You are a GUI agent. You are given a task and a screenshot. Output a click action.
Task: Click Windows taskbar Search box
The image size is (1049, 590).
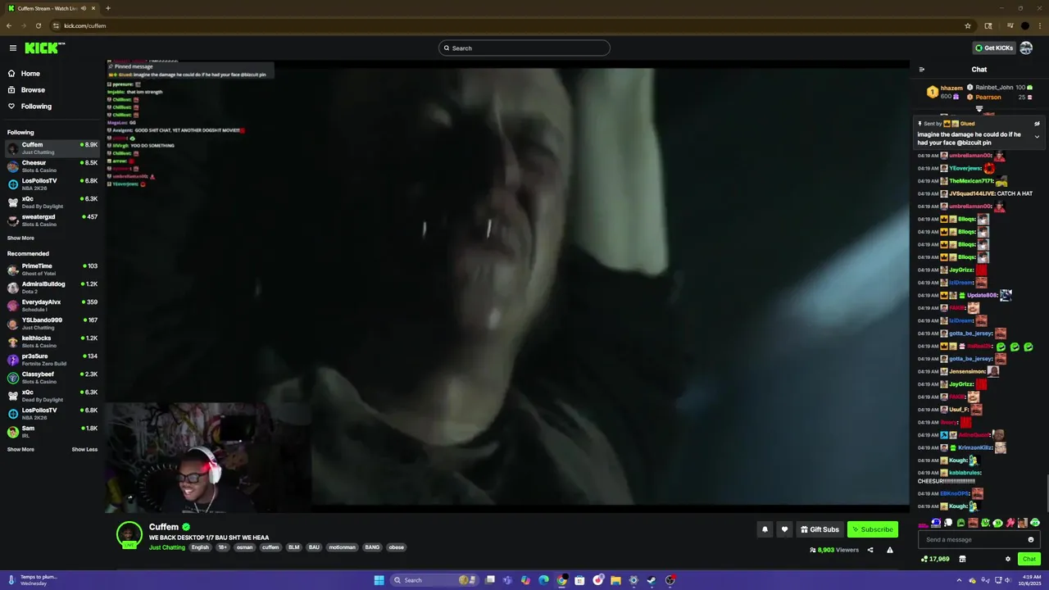[433, 580]
